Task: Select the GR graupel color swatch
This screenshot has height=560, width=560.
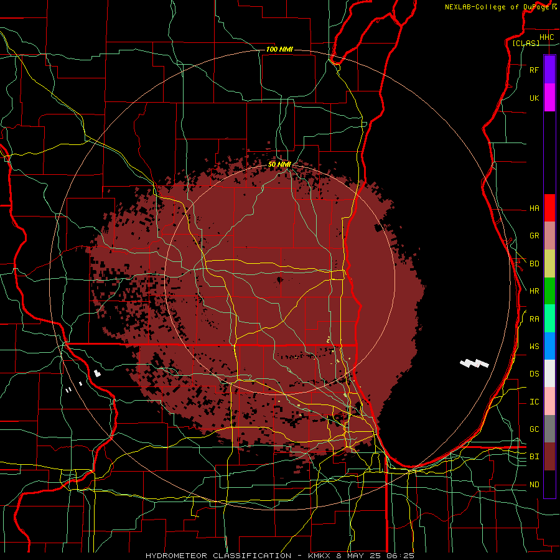Action: (549, 235)
